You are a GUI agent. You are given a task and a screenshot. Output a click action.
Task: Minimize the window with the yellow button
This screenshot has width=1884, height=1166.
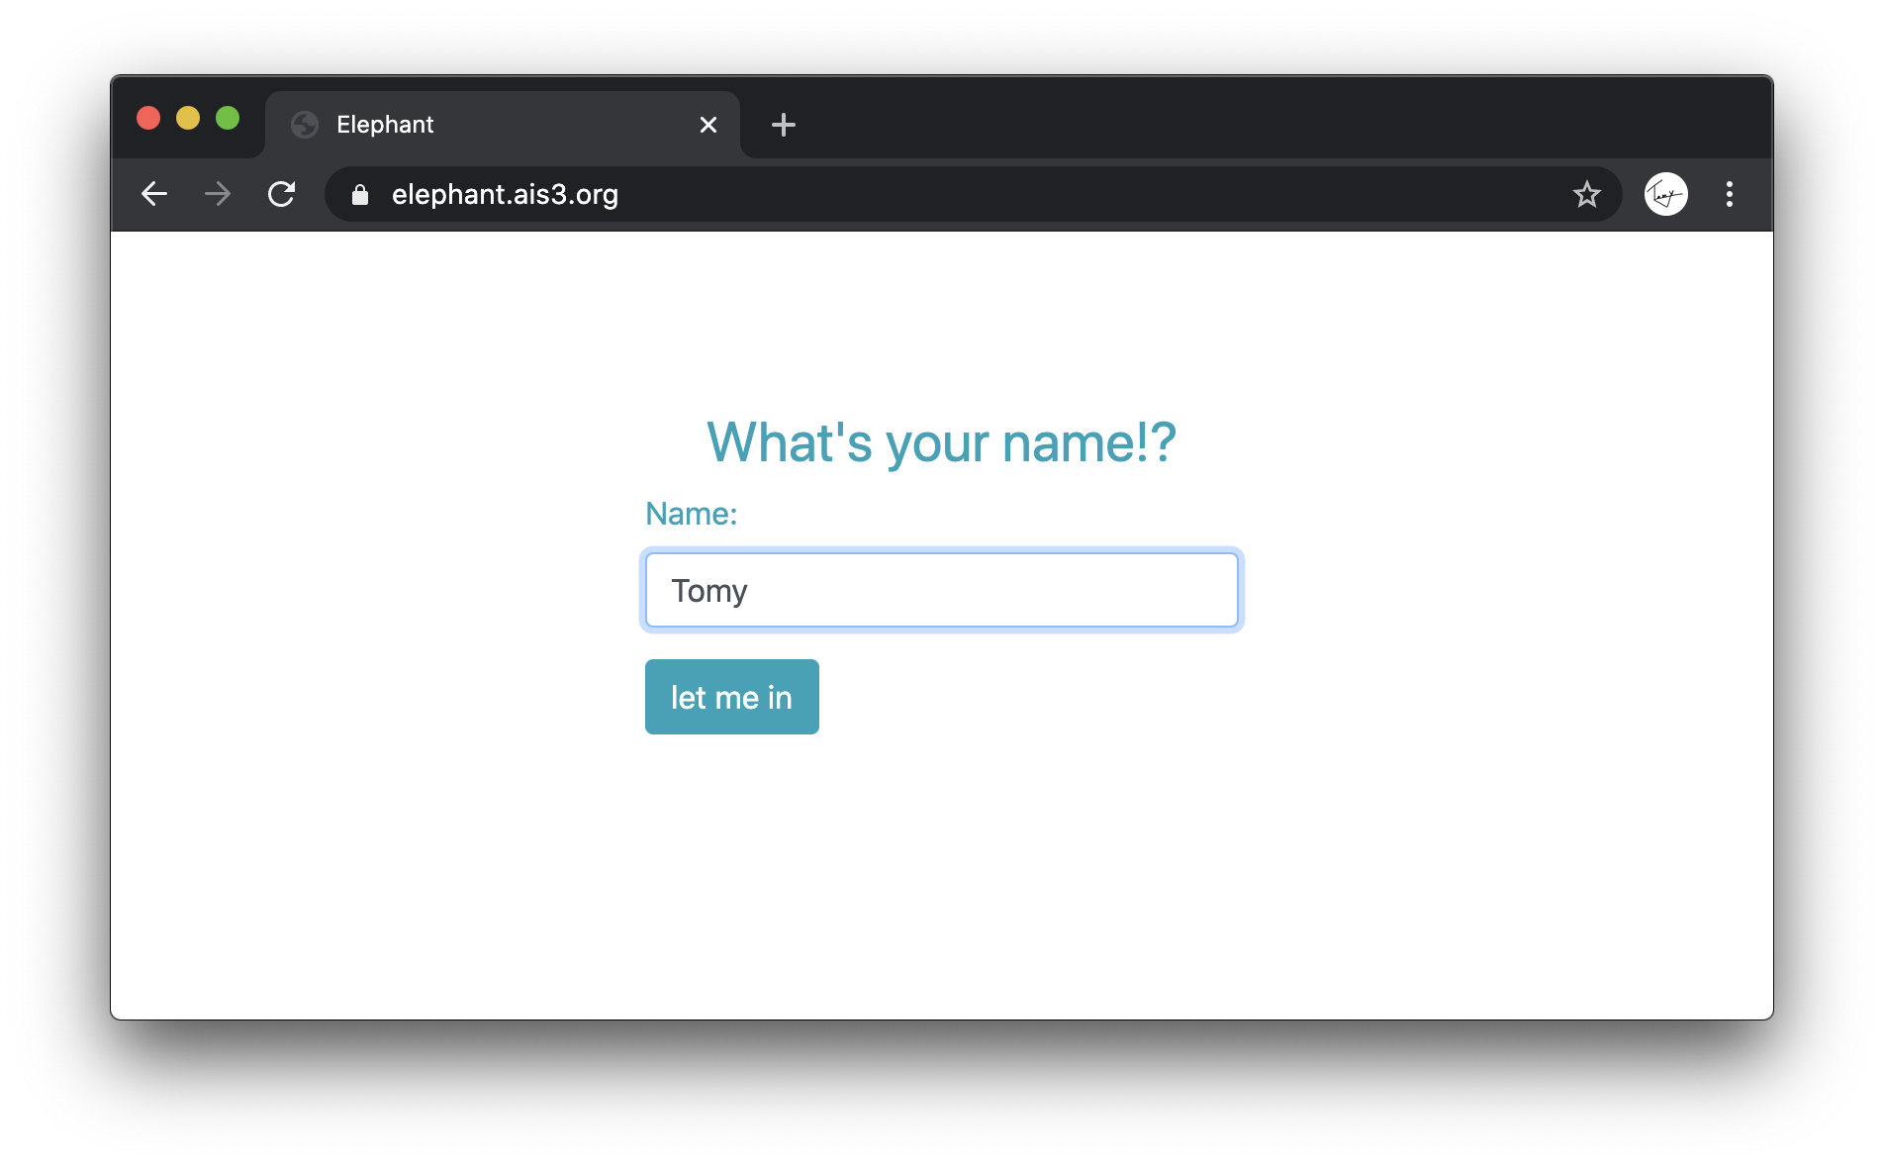click(x=188, y=119)
